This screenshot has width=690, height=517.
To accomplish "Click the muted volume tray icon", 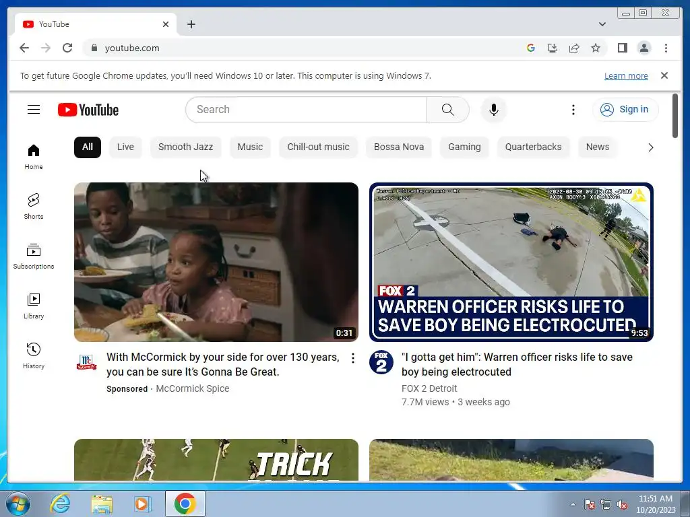I will click(x=622, y=505).
